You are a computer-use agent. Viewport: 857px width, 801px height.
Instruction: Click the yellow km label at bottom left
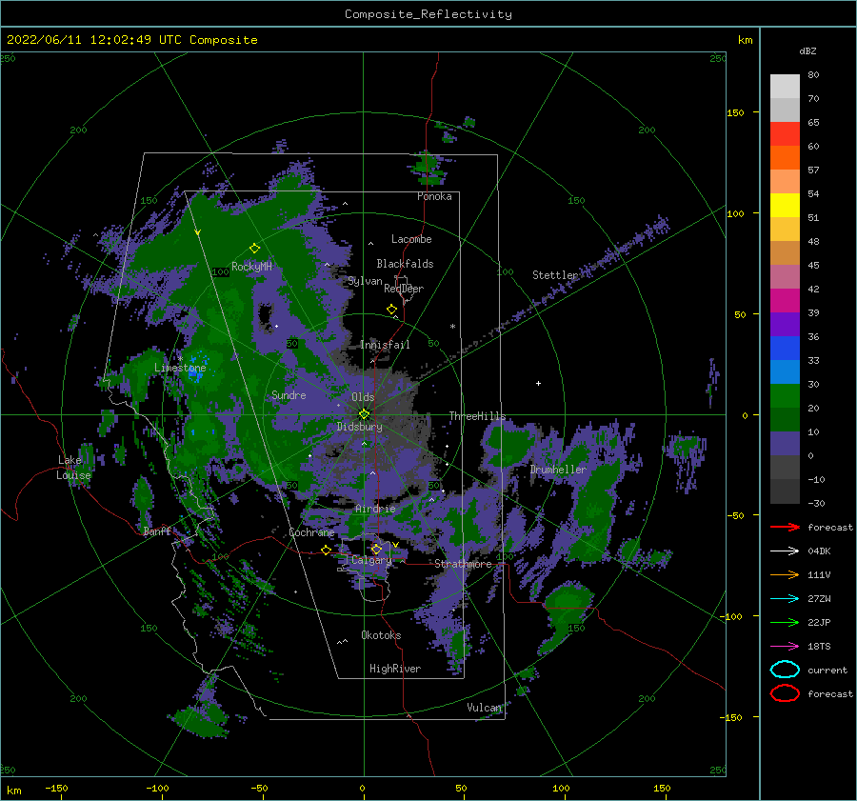tap(13, 791)
